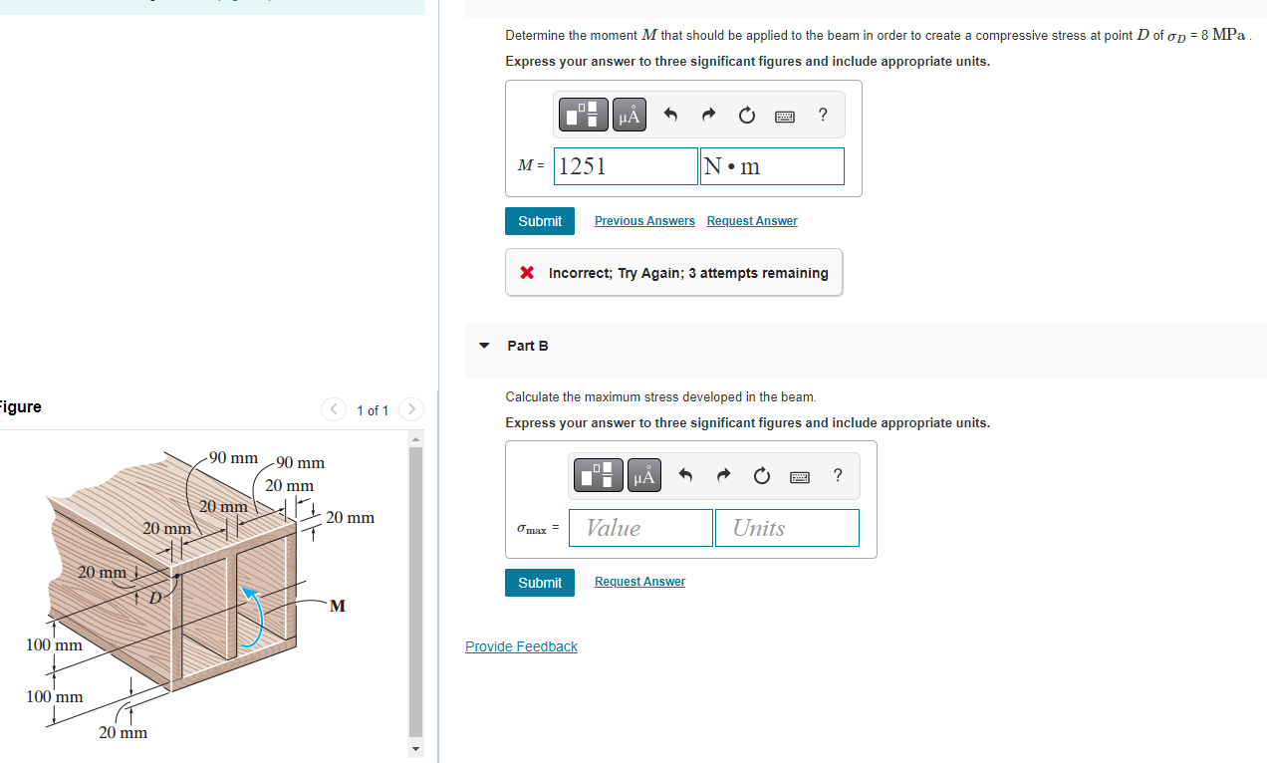This screenshot has width=1267, height=763.
Task: Open help for Part B answer box
Action: [x=837, y=475]
